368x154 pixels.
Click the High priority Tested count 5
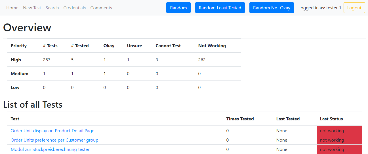pyautogui.click(x=72, y=60)
